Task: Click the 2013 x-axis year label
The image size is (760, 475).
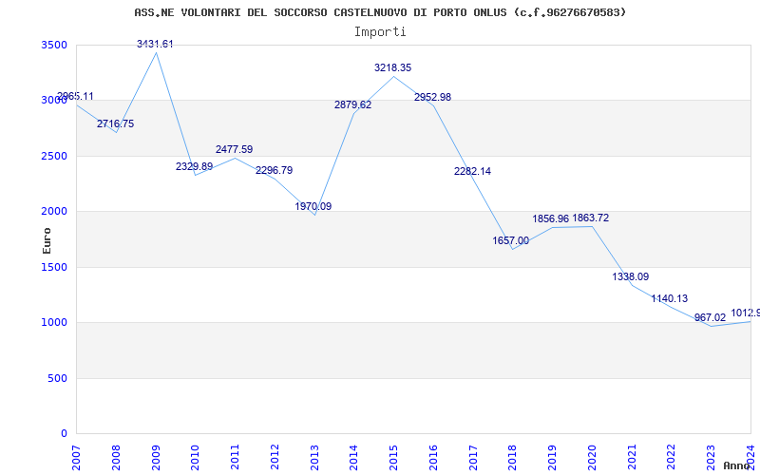Action: click(314, 457)
